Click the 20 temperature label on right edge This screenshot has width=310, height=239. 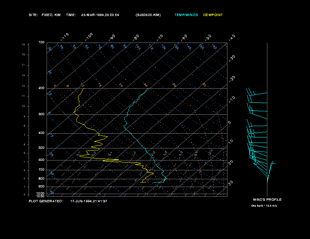click(231, 162)
